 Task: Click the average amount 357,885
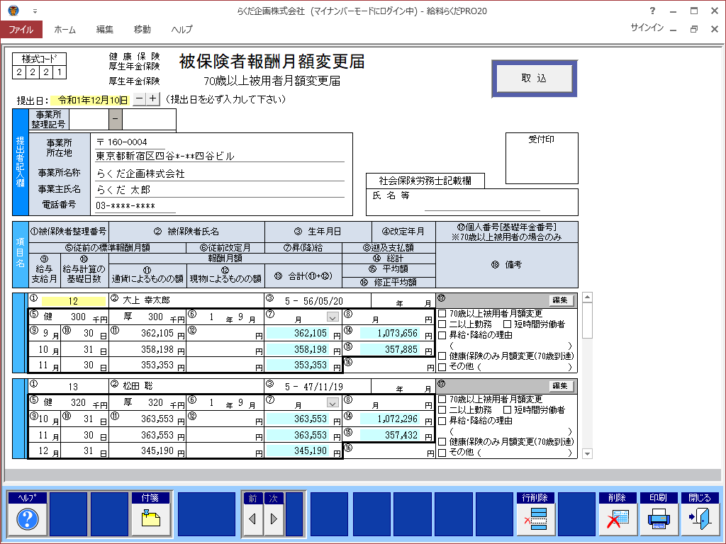[391, 349]
